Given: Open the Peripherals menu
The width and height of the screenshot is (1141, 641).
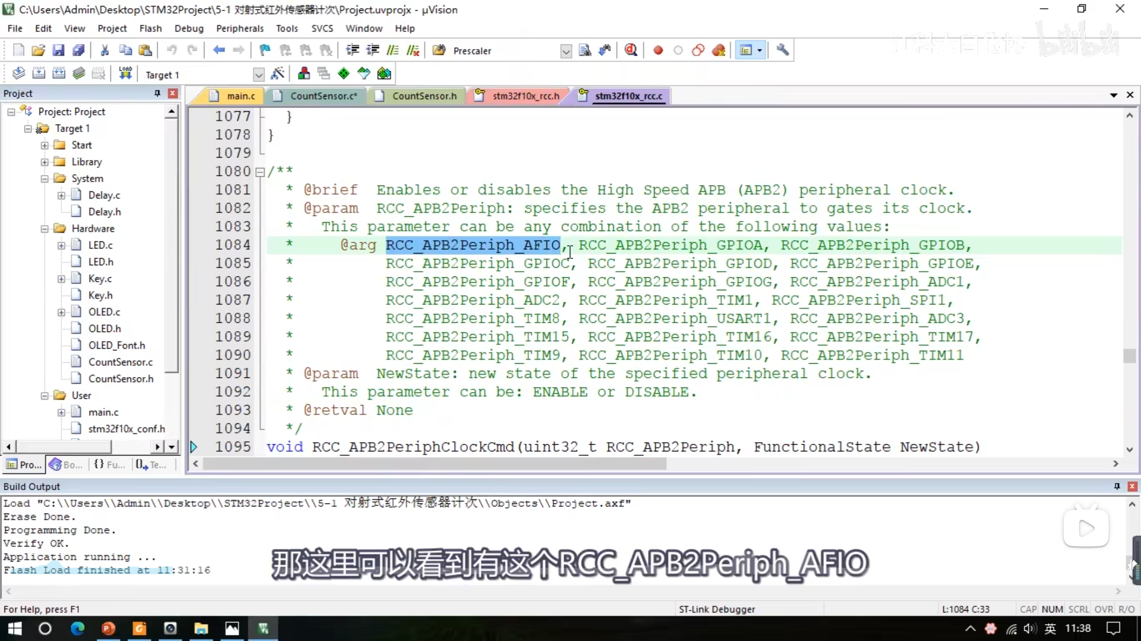Looking at the screenshot, I should click(x=240, y=28).
